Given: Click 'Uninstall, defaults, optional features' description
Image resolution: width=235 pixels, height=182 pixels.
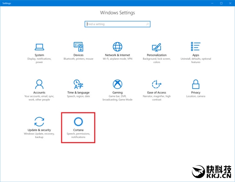Looking at the screenshot, I should pyautogui.click(x=196, y=60).
